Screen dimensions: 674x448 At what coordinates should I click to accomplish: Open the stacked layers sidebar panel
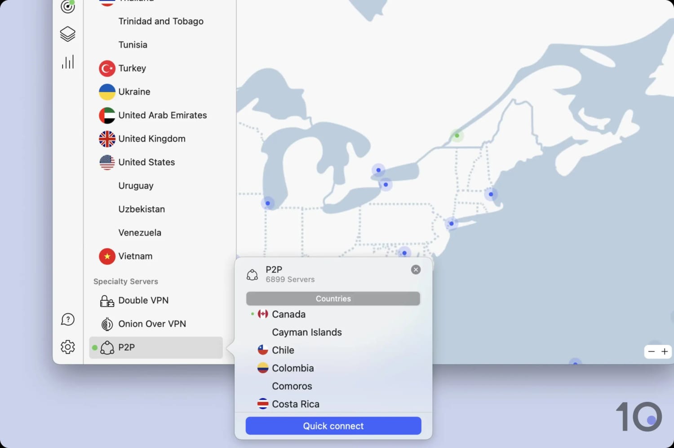(67, 34)
